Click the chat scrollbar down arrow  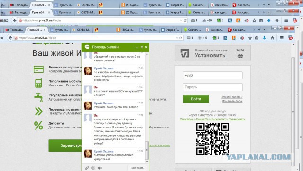tap(147, 162)
